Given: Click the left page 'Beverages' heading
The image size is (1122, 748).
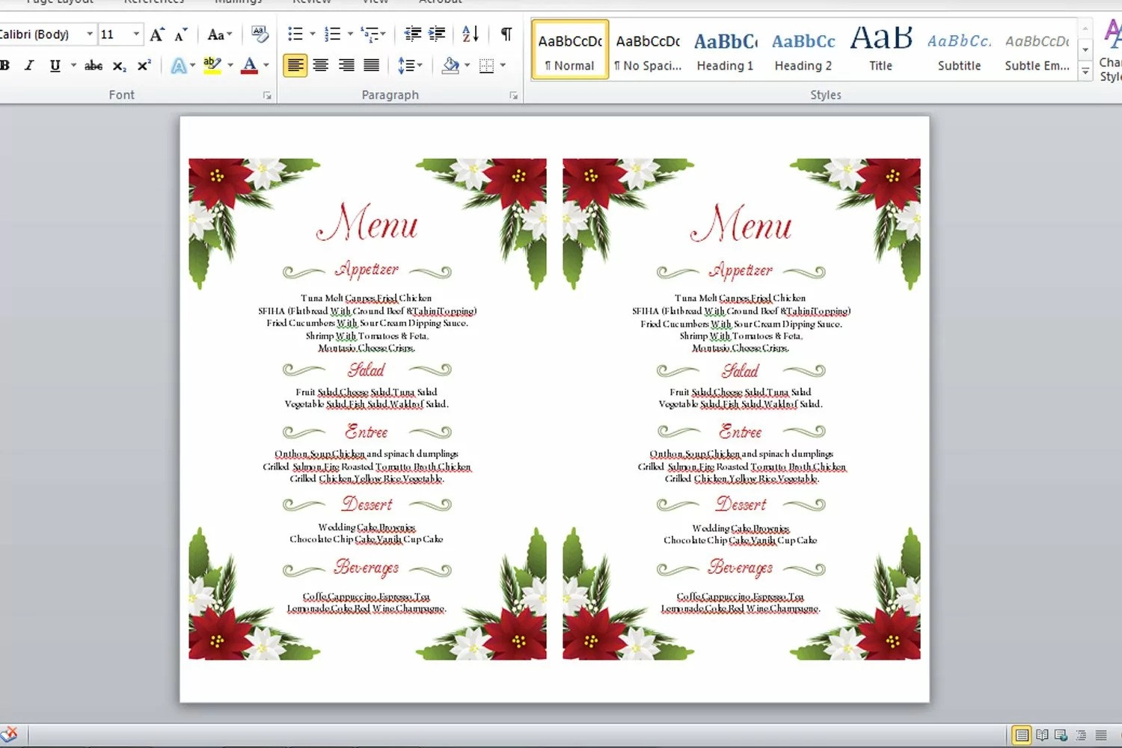Looking at the screenshot, I should 367,568.
